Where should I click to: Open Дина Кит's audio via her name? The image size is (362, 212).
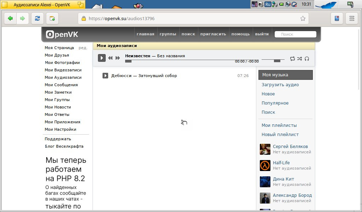click(x=283, y=179)
